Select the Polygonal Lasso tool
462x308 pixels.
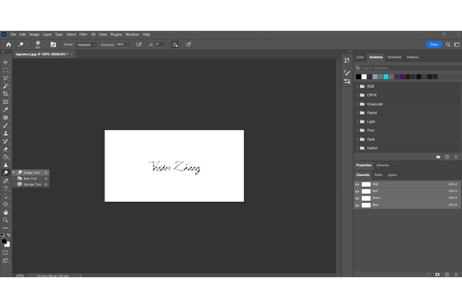6,78
